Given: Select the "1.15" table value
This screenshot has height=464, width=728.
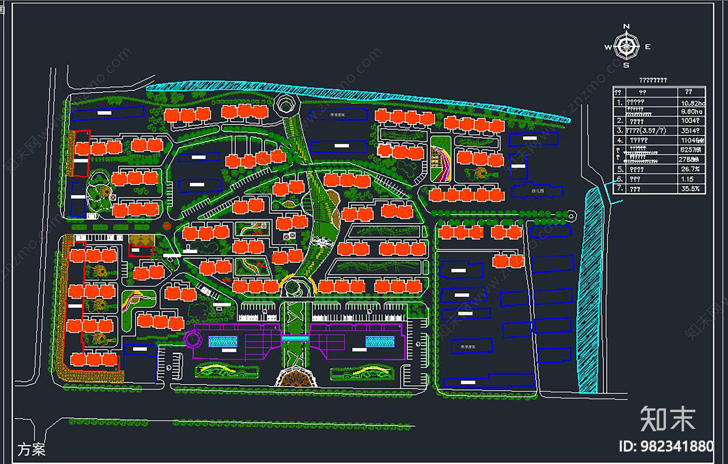Looking at the screenshot, I should 687,179.
